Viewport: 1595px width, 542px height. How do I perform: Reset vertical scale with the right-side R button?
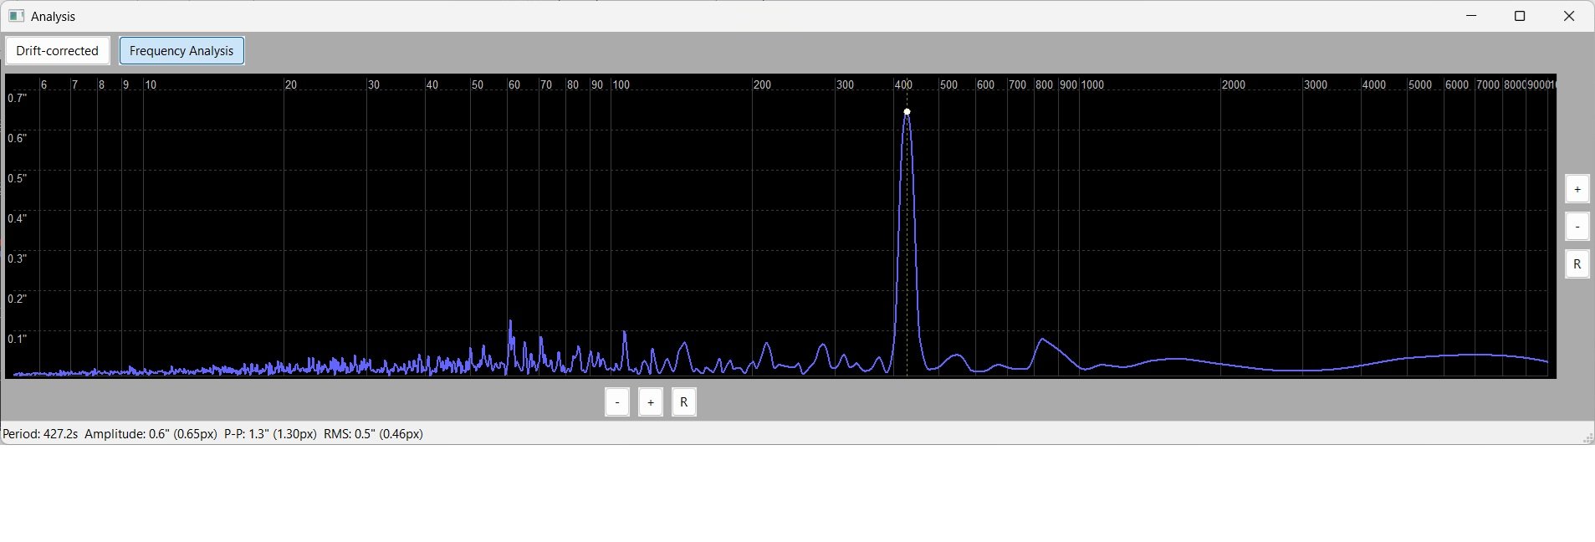1577,264
